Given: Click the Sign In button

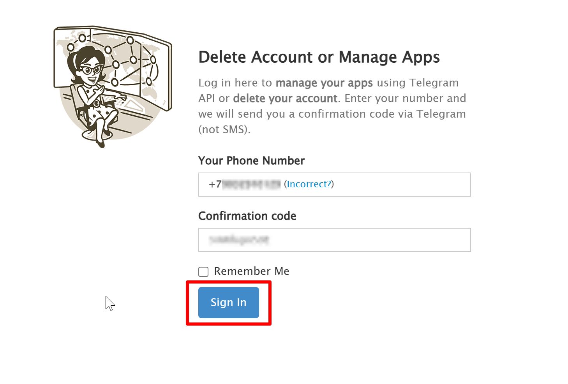Looking at the screenshot, I should pyautogui.click(x=228, y=302).
